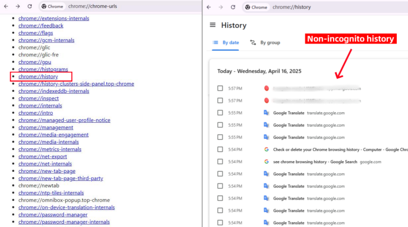Click the chrome://glic-fre text entry
The height and width of the screenshot is (227, 408).
click(x=38, y=55)
